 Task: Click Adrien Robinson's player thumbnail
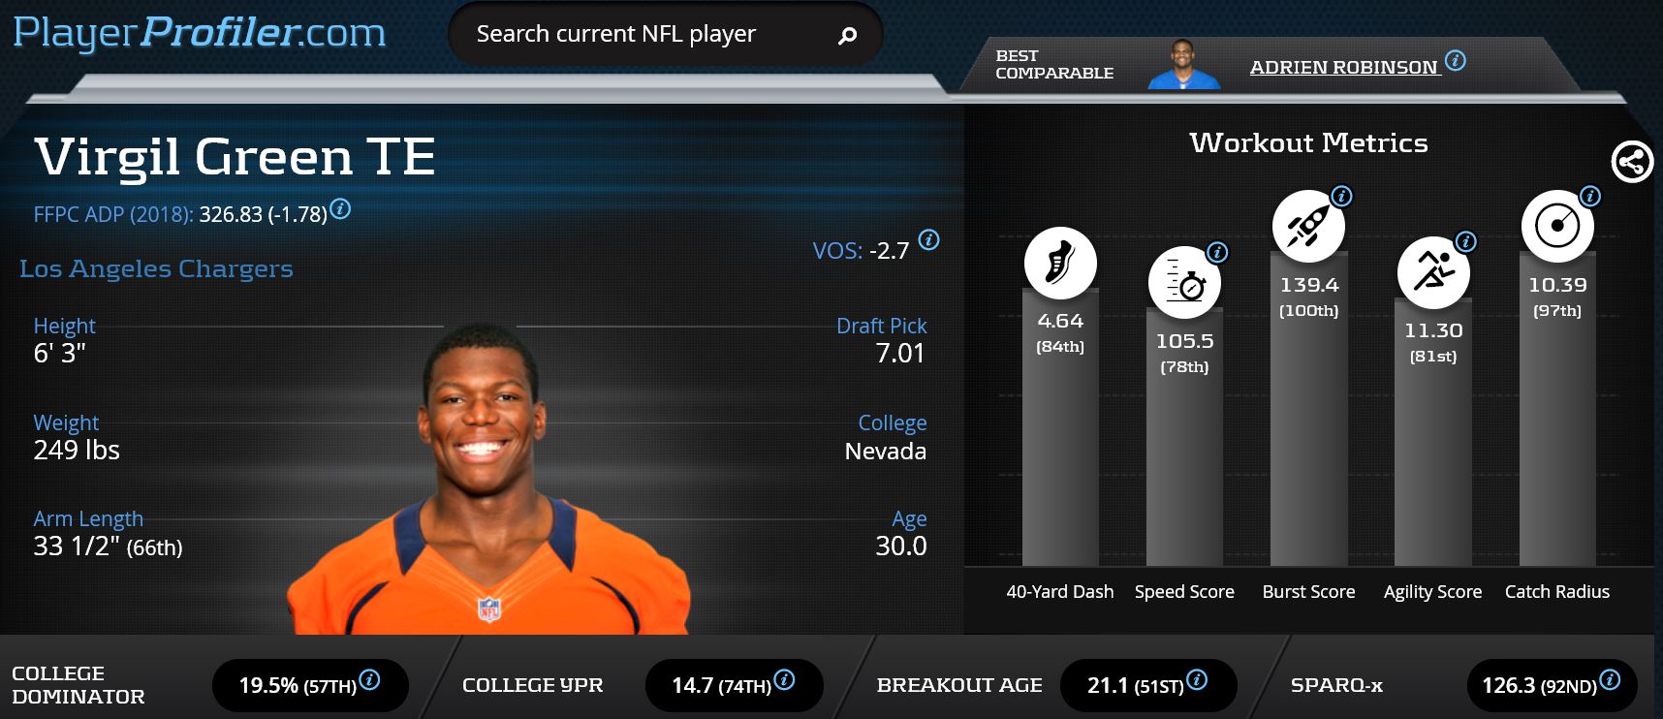tap(1183, 65)
